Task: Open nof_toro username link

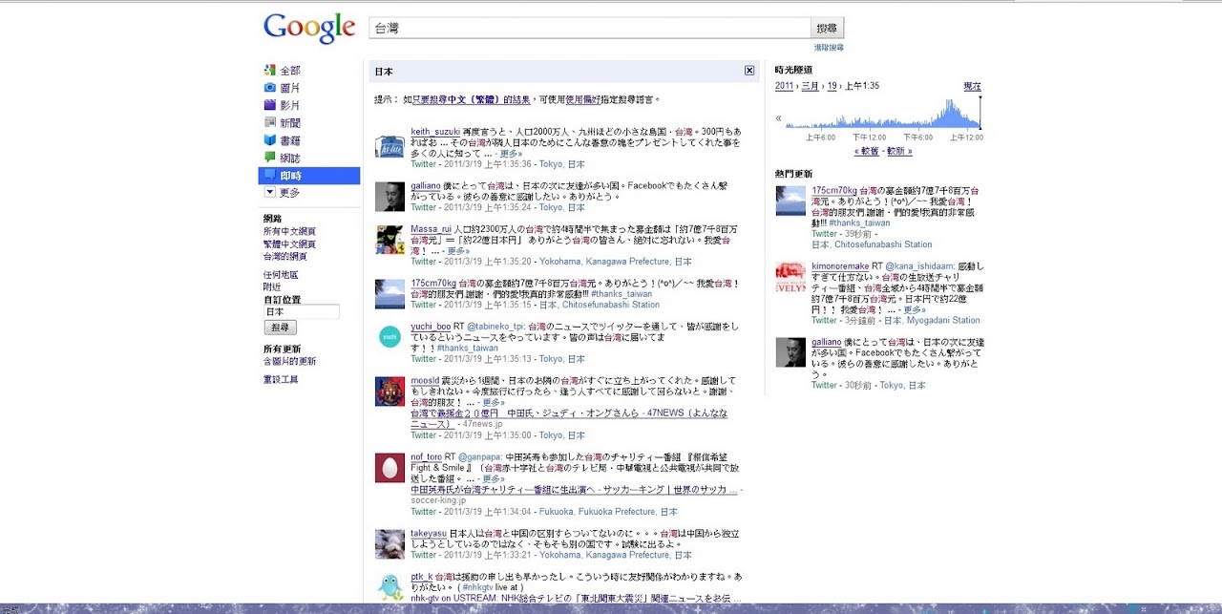Action: 427,457
